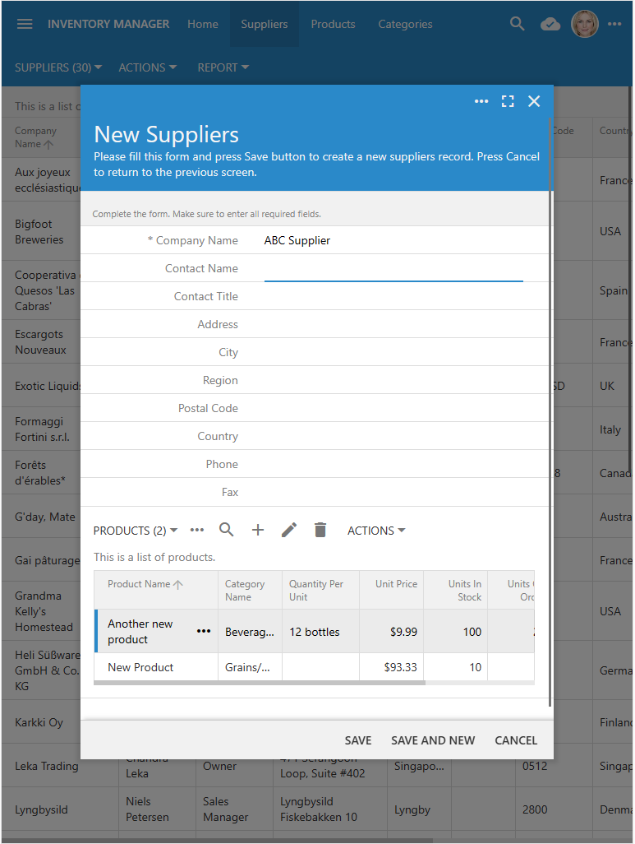Click the search icon in top bar

(x=517, y=24)
